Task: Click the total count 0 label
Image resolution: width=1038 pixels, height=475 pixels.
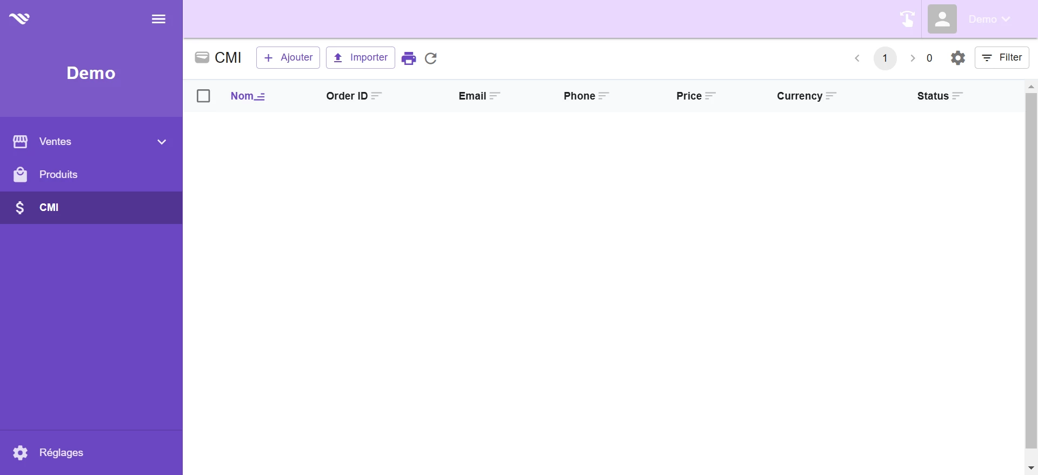Action: (929, 58)
